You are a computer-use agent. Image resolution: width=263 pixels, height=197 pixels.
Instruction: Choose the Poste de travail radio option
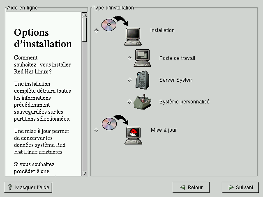point(129,58)
